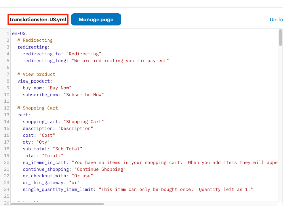This screenshot has width=292, height=214.
Task: Click the Undo link
Action: coord(276,20)
